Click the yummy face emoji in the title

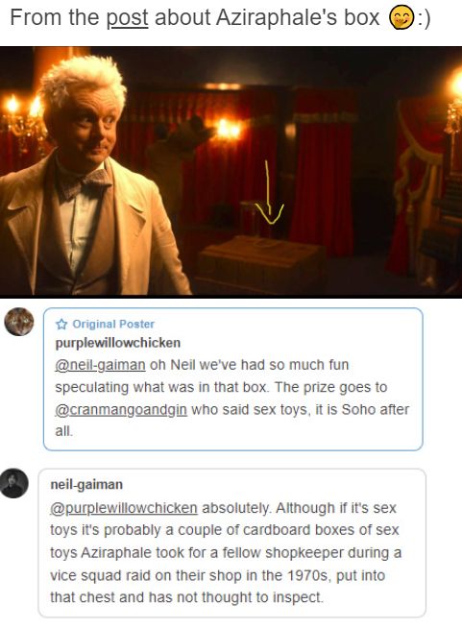point(401,18)
